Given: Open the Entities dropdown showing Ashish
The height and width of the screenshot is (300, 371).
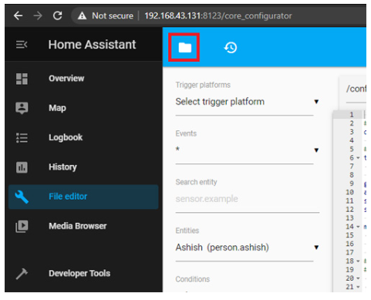Looking at the screenshot, I should point(247,248).
